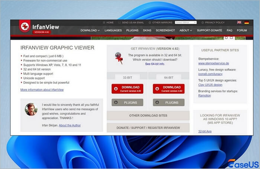Open Clay UI/UX design link
The height and width of the screenshot is (169, 260).
point(210,85)
